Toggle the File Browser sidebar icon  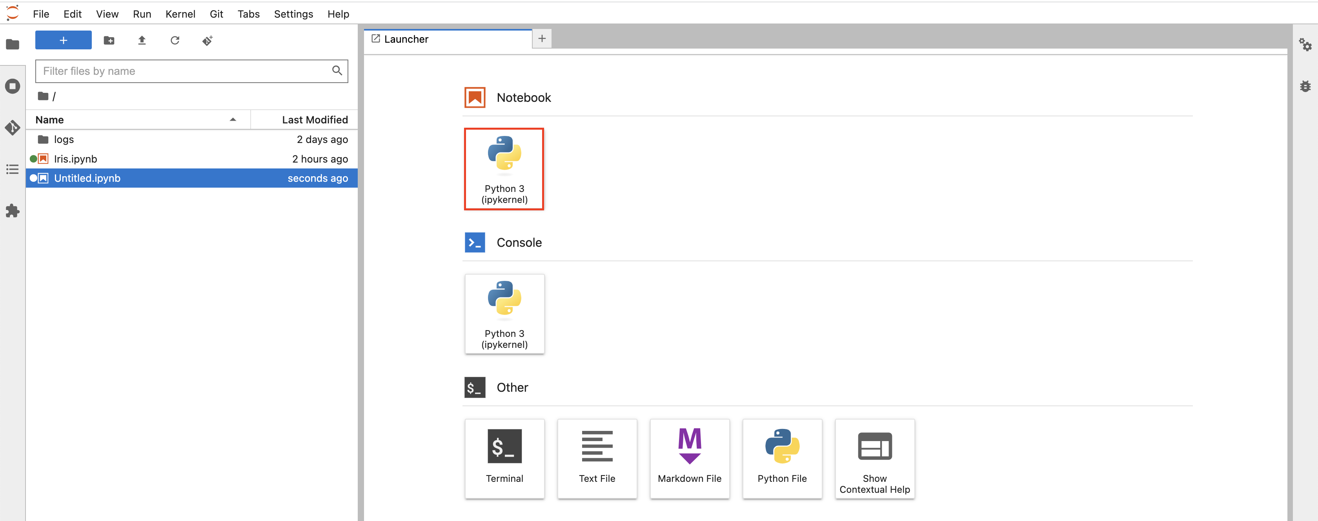pos(12,44)
